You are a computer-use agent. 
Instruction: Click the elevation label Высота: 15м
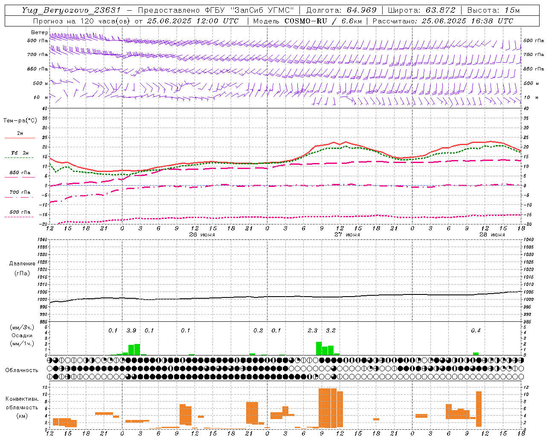pos(494,10)
